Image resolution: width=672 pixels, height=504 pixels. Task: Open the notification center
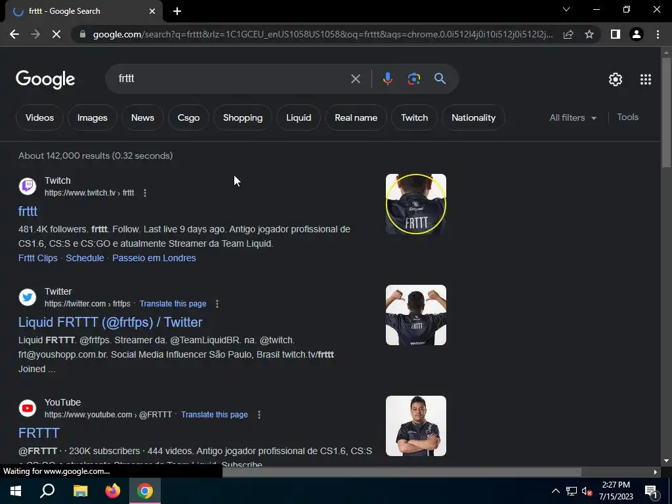(x=651, y=492)
